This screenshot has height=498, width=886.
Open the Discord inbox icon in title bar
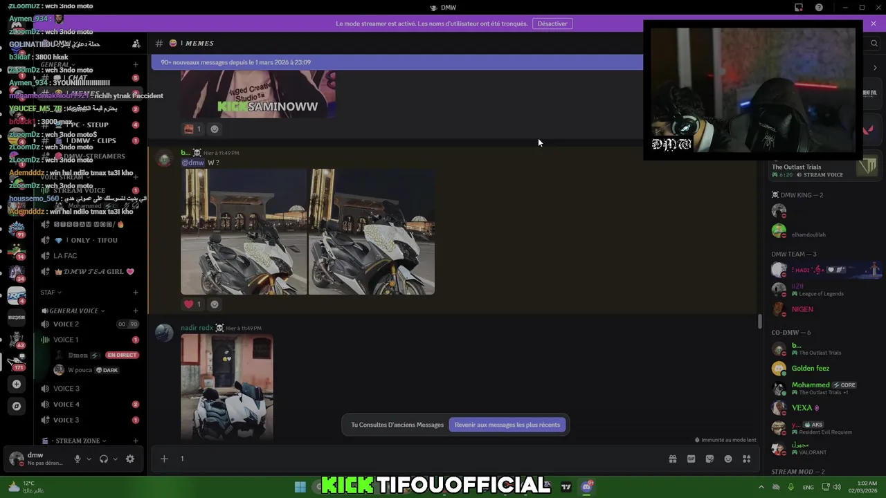click(x=799, y=8)
